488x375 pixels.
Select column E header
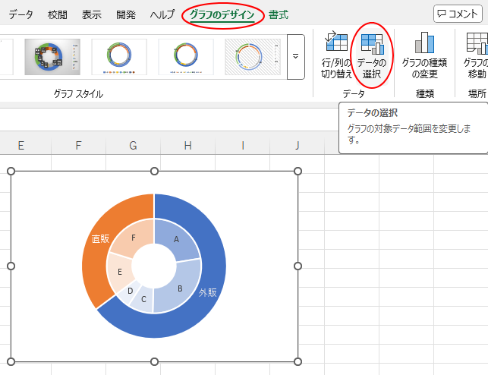pyautogui.click(x=20, y=145)
